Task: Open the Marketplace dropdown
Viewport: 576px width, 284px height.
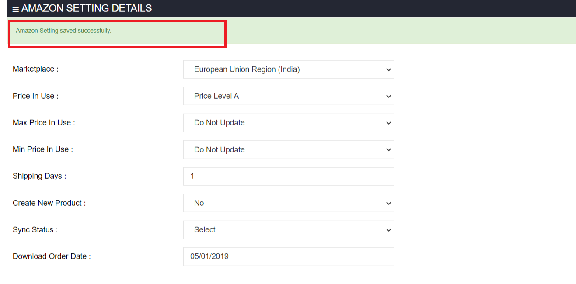Action: (x=289, y=69)
